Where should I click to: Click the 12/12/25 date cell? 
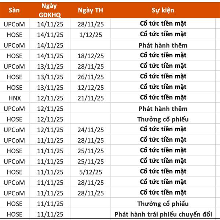(91, 87)
